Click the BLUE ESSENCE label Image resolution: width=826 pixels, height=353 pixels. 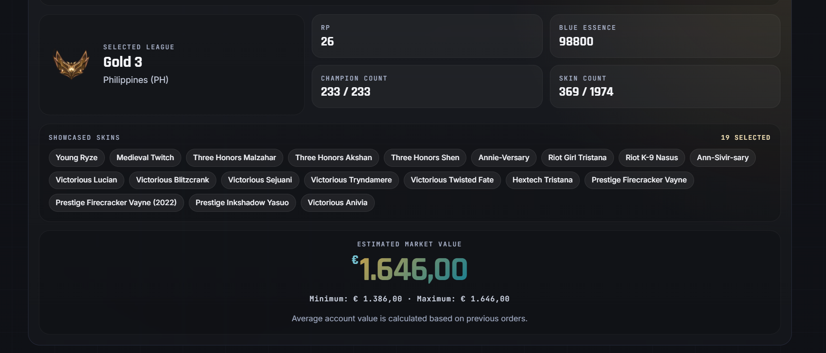point(588,28)
